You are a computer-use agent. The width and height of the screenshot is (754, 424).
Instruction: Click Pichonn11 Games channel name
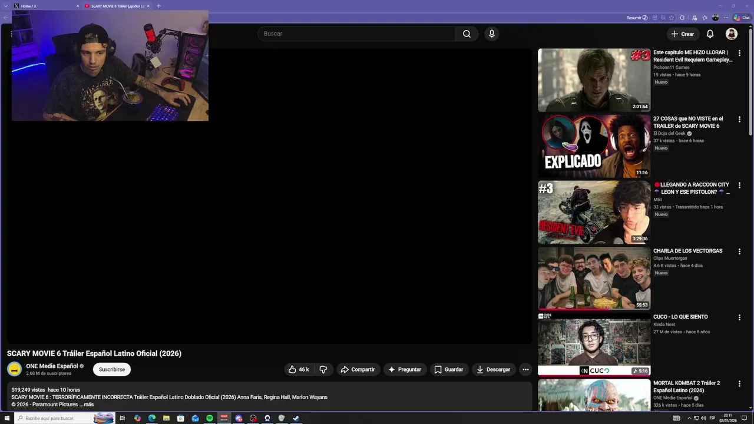pos(671,68)
